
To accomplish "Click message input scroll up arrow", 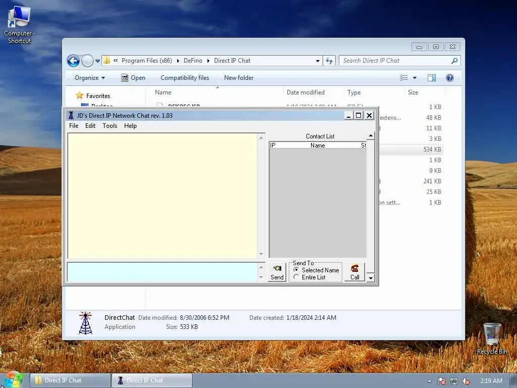I will pos(261,267).
